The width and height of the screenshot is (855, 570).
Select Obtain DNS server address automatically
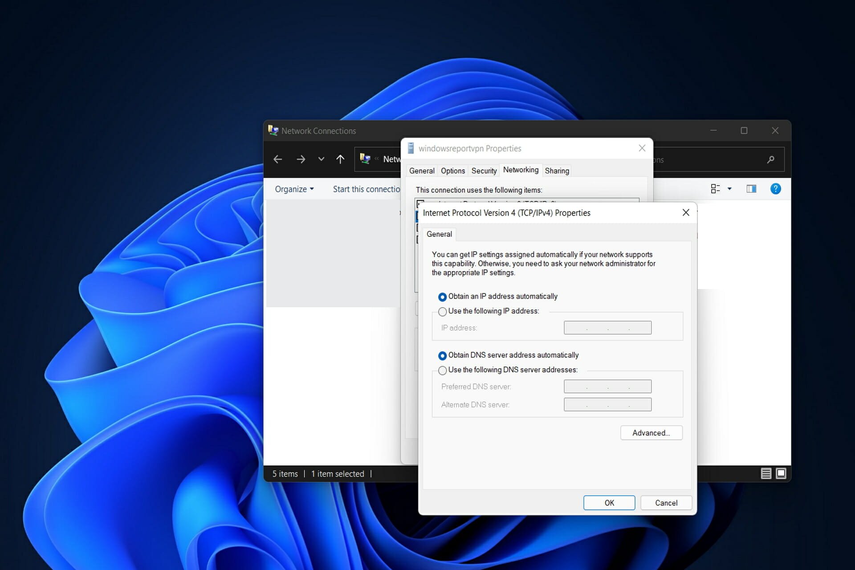[509, 355]
